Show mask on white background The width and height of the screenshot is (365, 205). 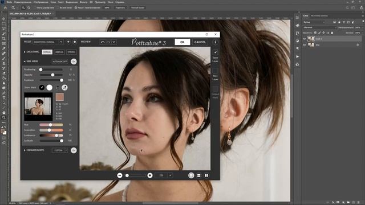pos(50,88)
